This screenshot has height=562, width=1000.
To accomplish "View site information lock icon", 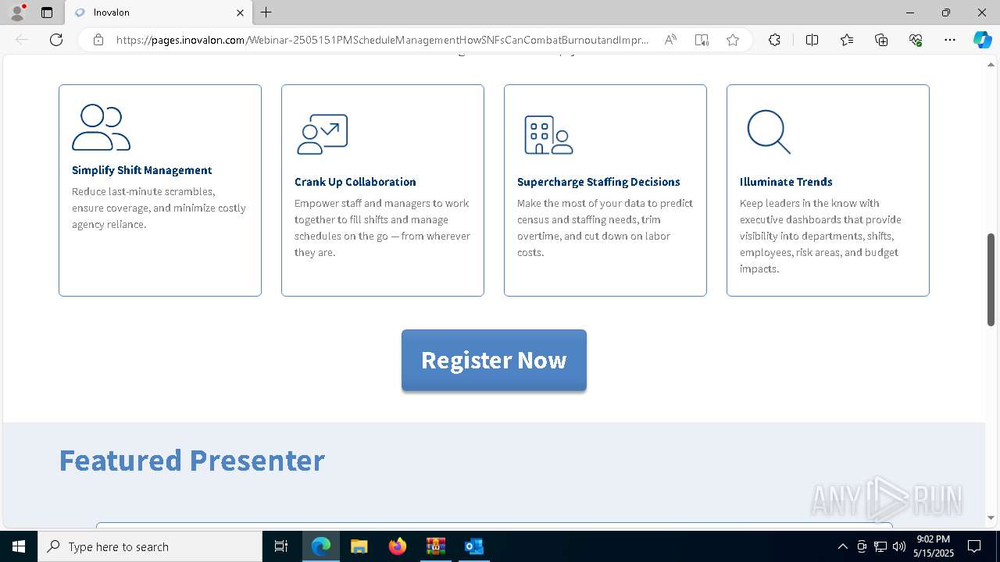I will click(98, 40).
